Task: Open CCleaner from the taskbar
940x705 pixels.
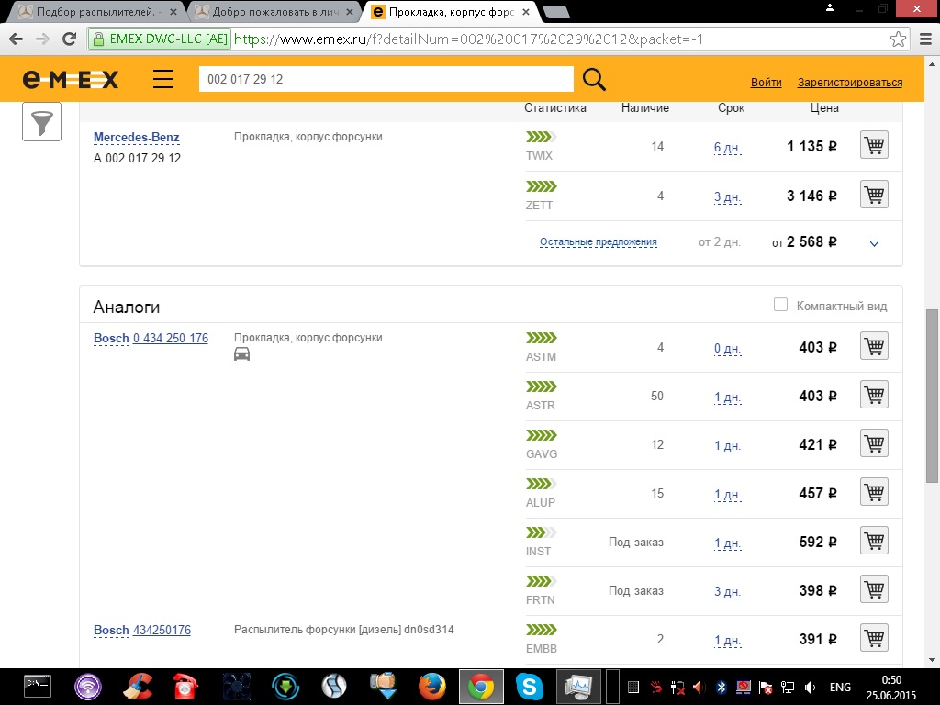Action: [x=138, y=687]
